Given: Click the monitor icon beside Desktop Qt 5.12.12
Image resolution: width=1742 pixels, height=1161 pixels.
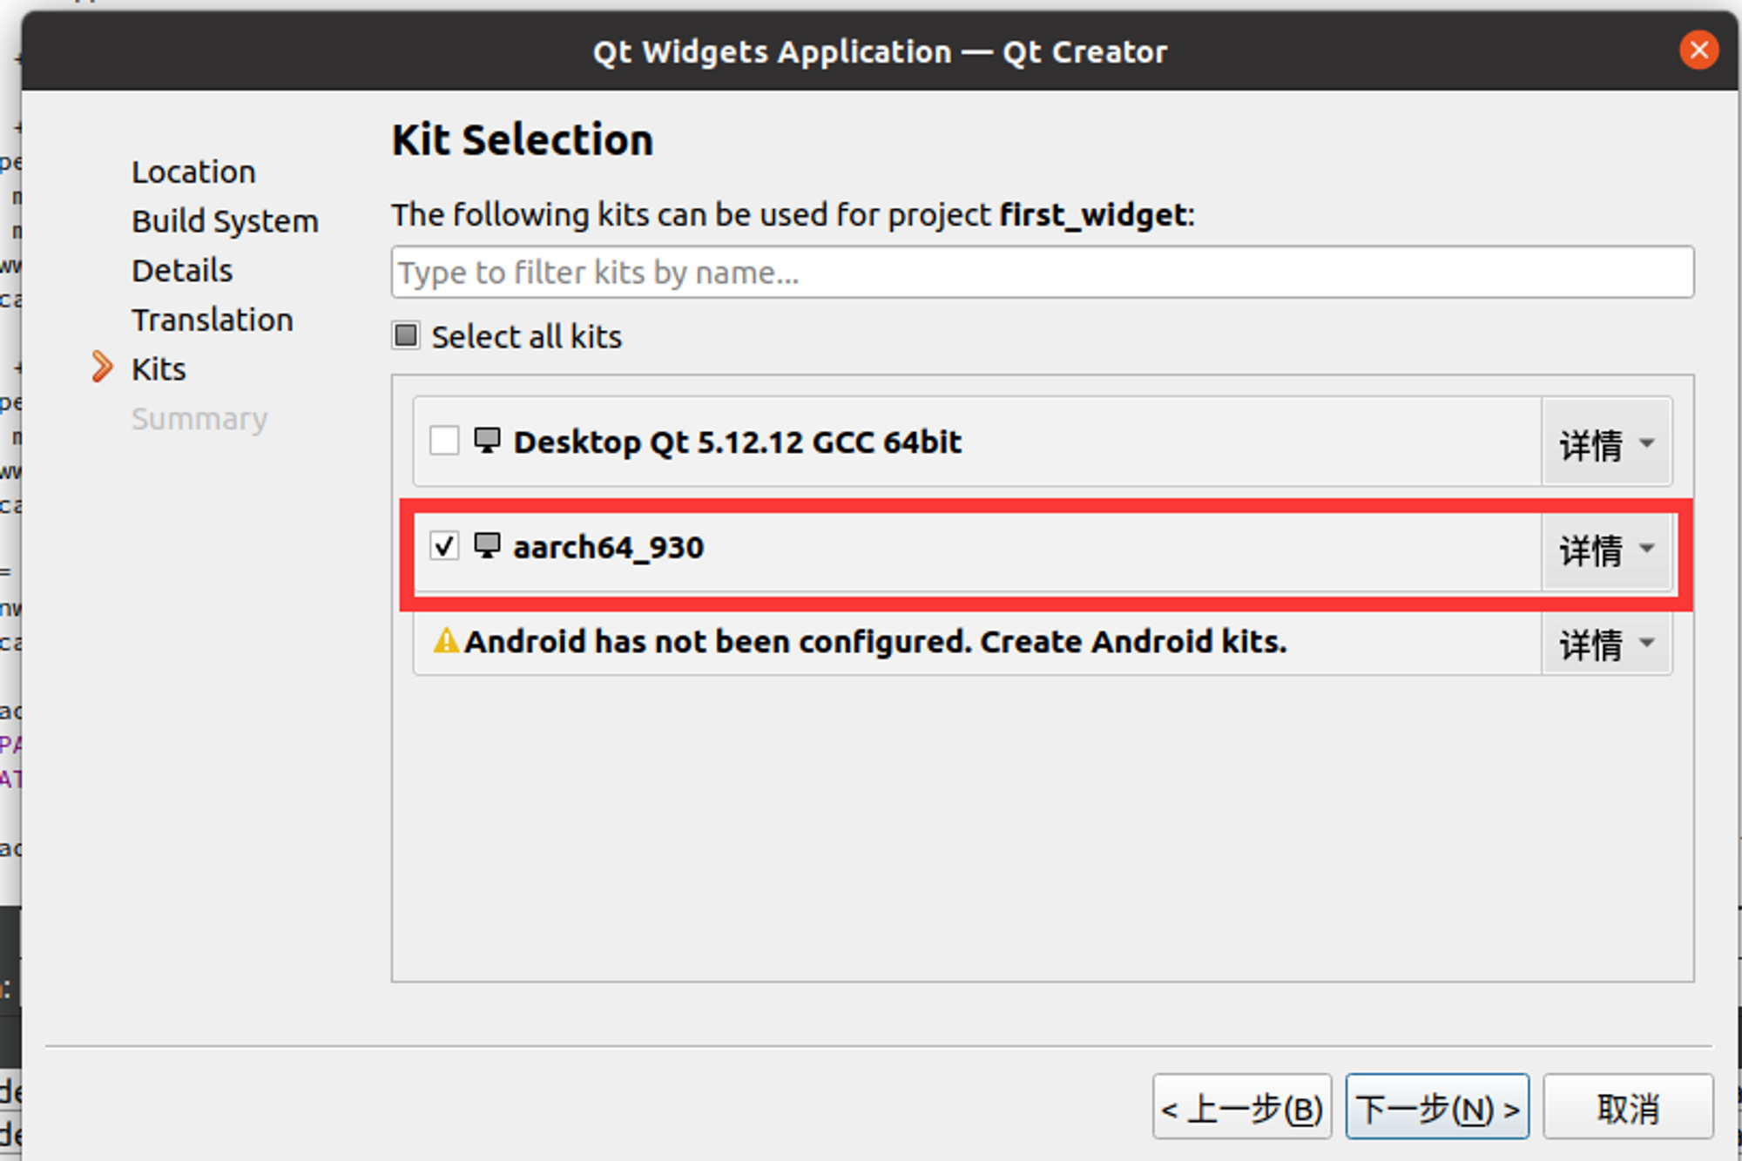Looking at the screenshot, I should click(x=487, y=440).
